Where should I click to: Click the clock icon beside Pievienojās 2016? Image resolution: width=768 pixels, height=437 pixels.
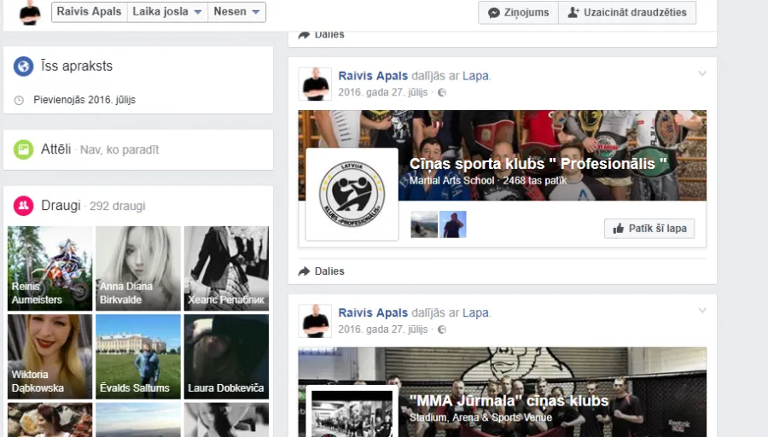[19, 101]
